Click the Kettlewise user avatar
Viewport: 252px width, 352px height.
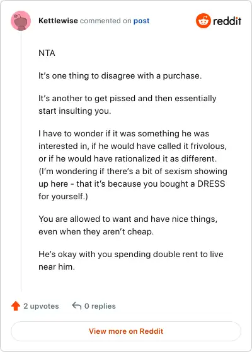tap(21, 21)
